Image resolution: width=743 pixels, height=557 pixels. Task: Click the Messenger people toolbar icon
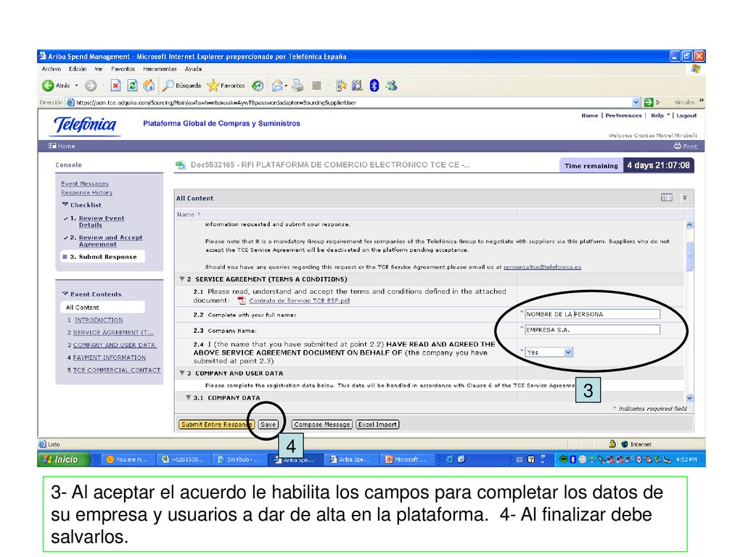pyautogui.click(x=391, y=86)
